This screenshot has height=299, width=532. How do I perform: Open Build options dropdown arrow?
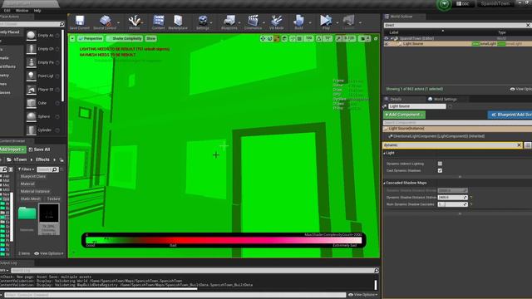(x=310, y=22)
